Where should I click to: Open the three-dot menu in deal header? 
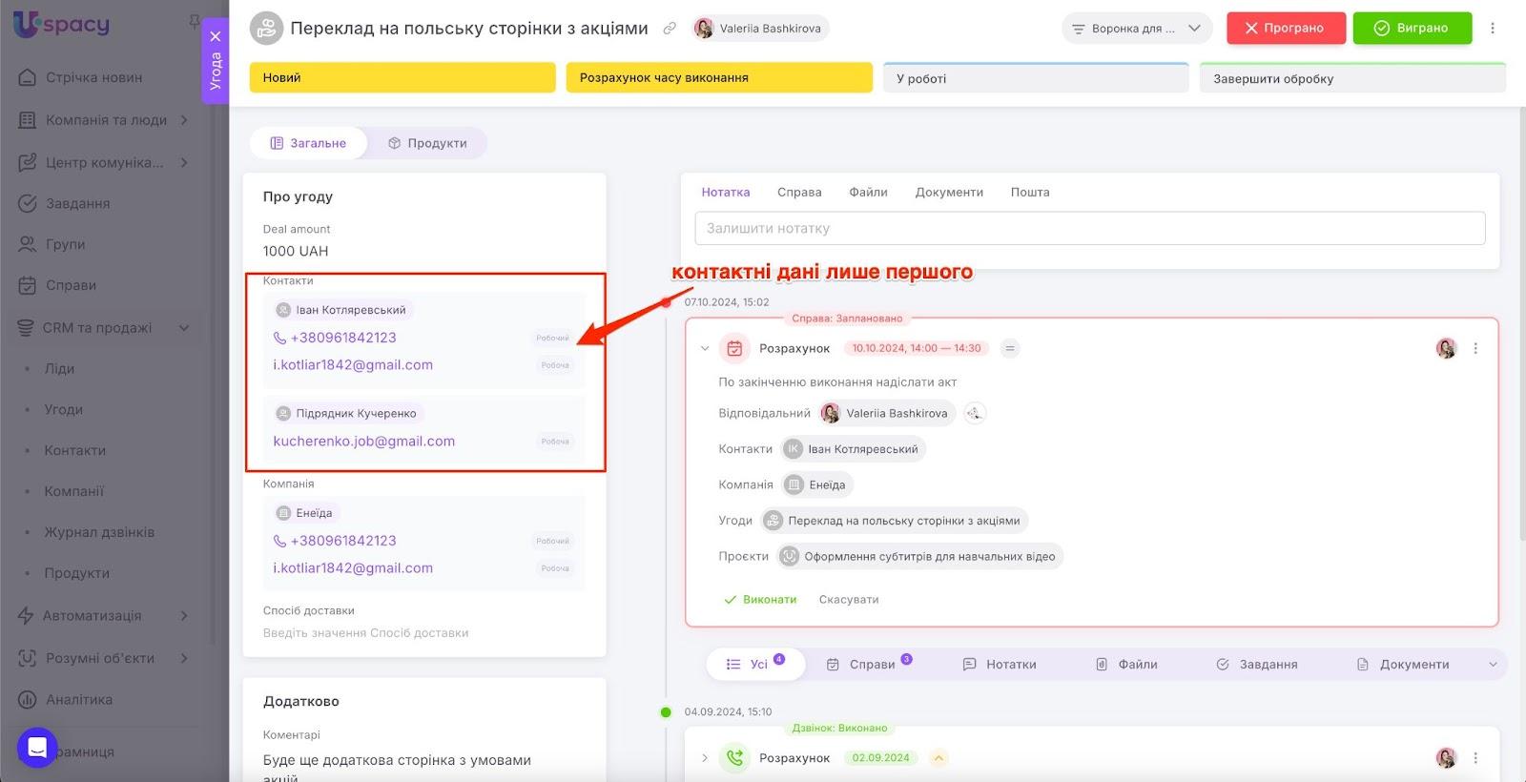point(1493,29)
